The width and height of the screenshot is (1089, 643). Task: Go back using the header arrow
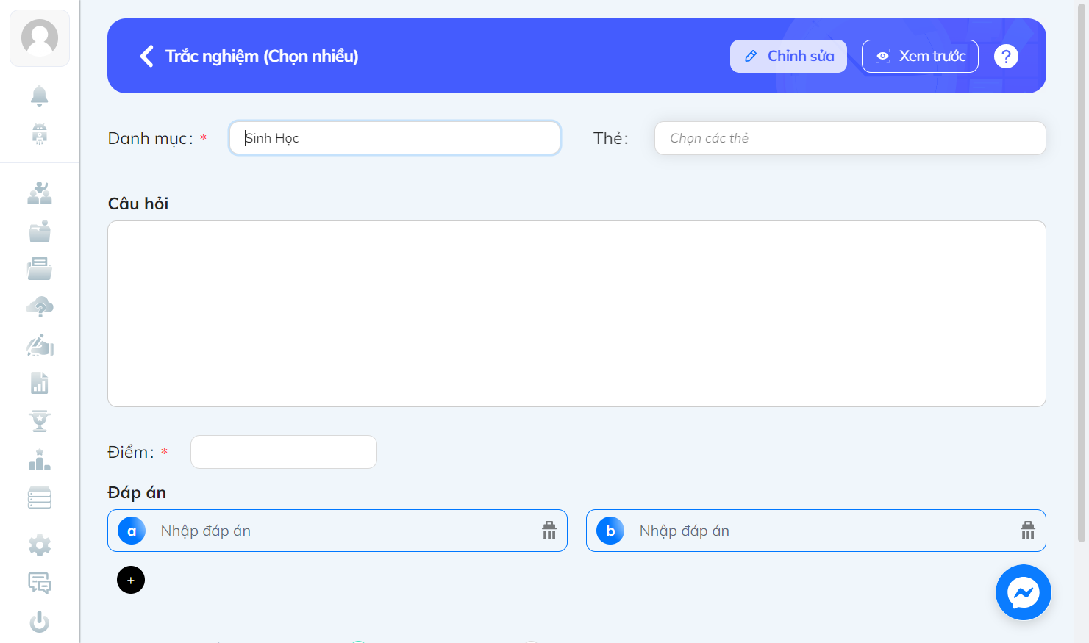tap(147, 56)
